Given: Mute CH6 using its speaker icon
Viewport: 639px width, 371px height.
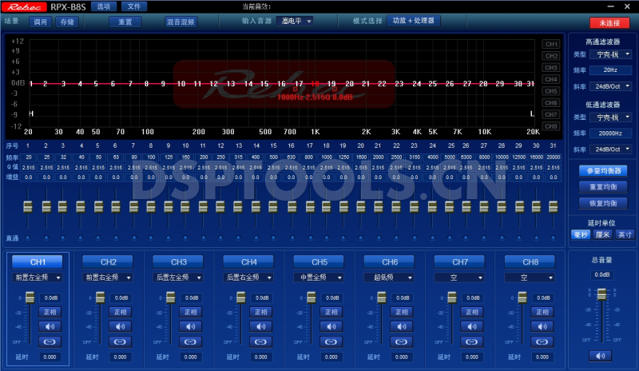Looking at the screenshot, I should (x=401, y=326).
